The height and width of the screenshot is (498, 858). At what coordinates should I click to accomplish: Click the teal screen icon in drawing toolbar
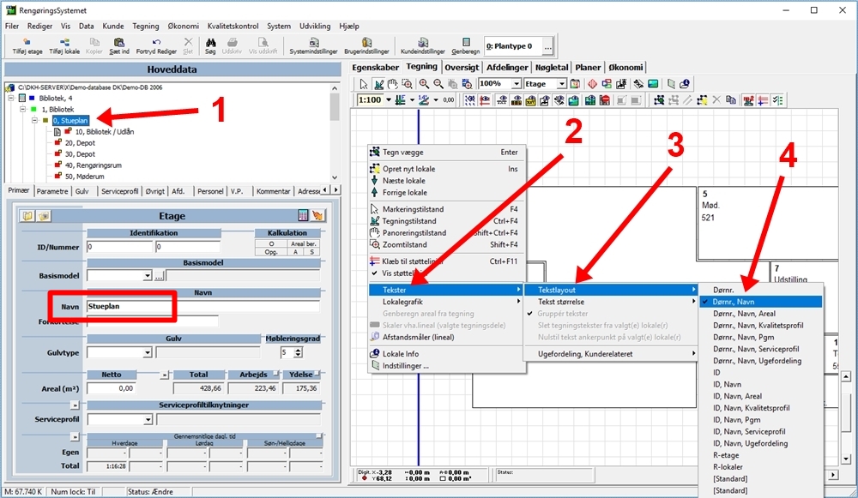[653, 84]
